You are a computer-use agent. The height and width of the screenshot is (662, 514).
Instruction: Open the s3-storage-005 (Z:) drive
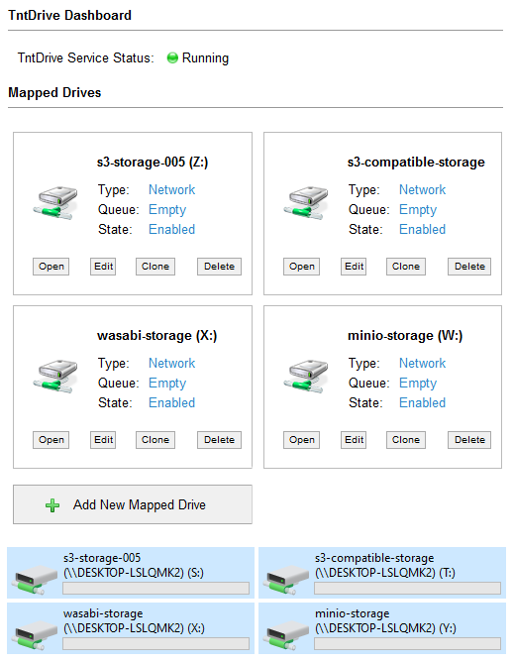point(51,267)
